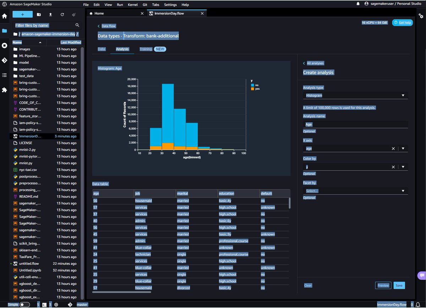Viewport: 426px width, 308px height.
Task: Click the settings gears icon on right edge
Action: (x=421, y=16)
